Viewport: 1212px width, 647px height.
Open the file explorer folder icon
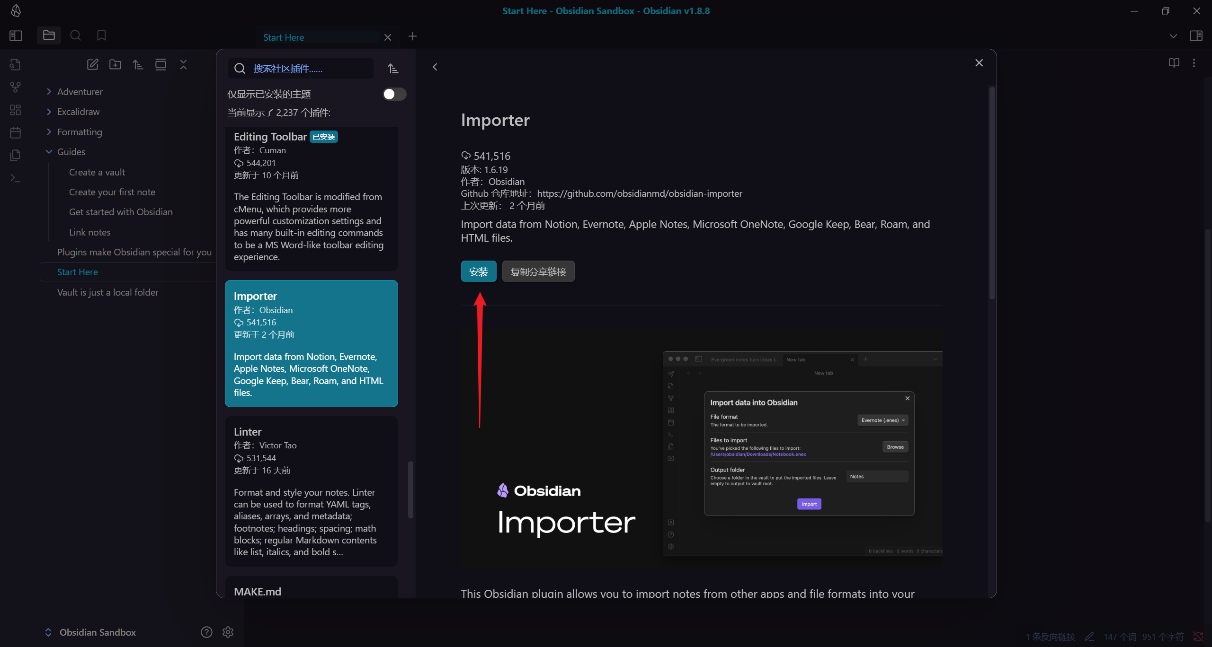[x=49, y=35]
